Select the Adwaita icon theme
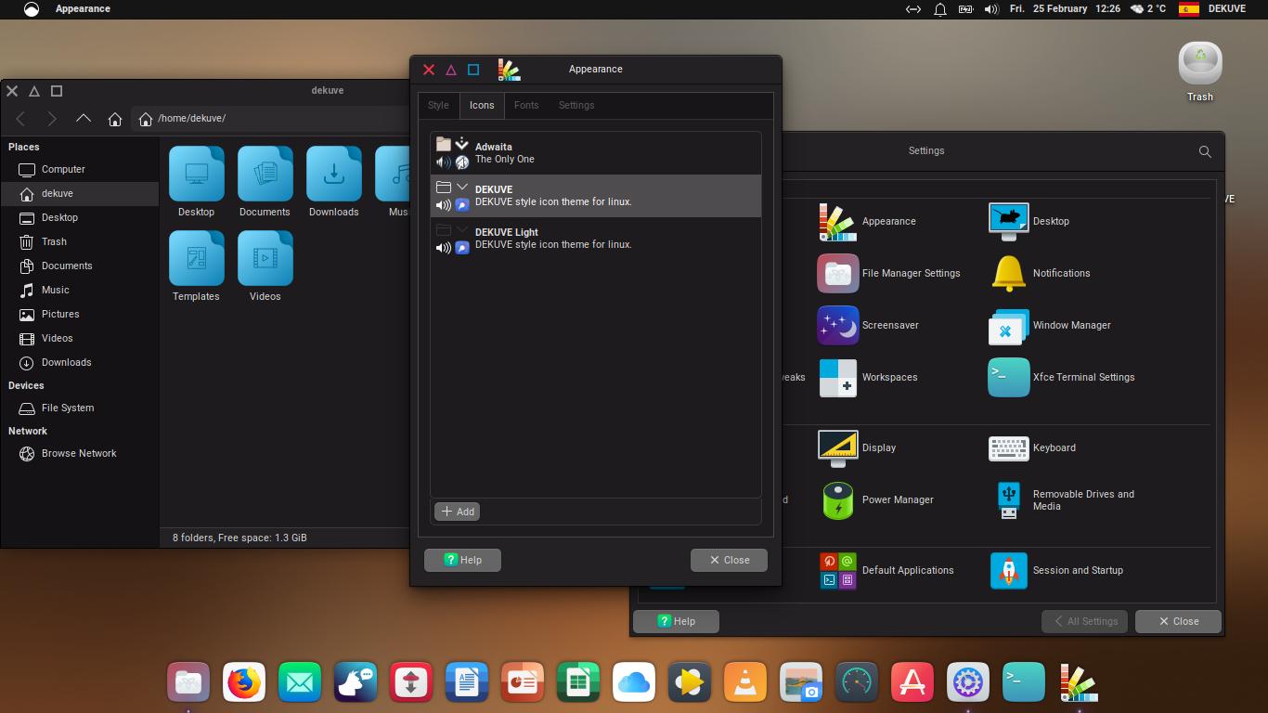The width and height of the screenshot is (1268, 713). click(596, 153)
